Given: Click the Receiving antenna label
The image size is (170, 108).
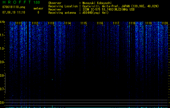Looking at the screenshot, I should (62, 13).
